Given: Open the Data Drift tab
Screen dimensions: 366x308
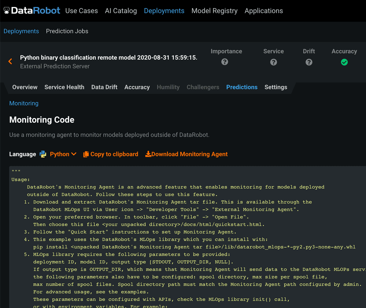Looking at the screenshot, I should click(x=104, y=87).
